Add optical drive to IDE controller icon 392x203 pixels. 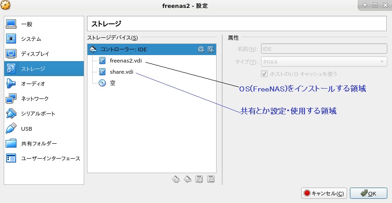pyautogui.click(x=201, y=49)
